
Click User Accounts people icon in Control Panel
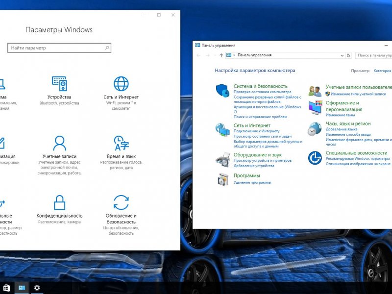point(315,91)
